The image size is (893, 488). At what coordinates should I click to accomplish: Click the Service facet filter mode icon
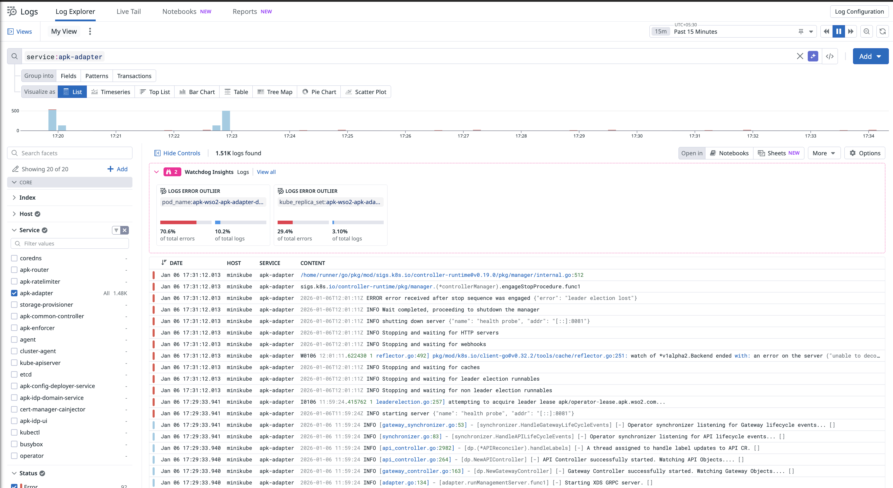116,230
